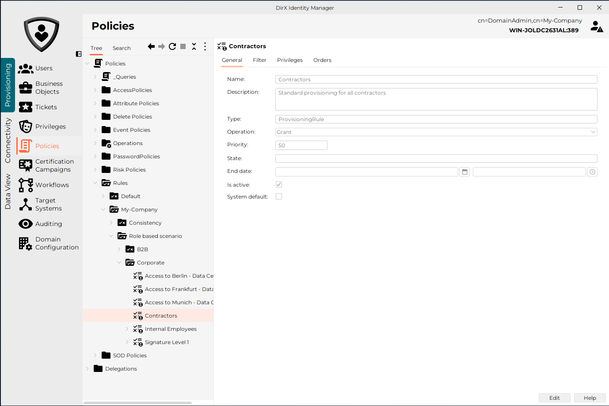Click the Priority field showing 50

[301, 145]
